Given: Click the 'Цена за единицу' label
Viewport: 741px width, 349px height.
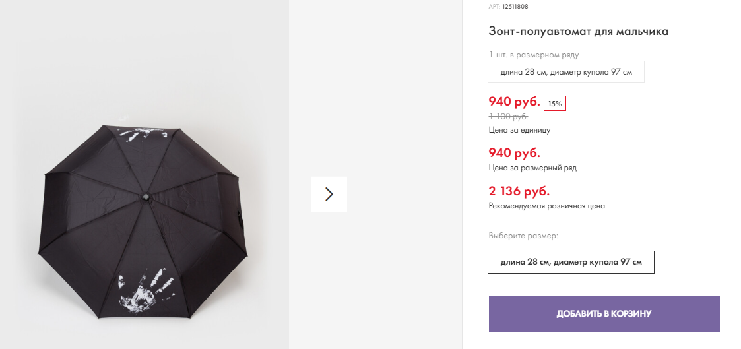Looking at the screenshot, I should [519, 130].
